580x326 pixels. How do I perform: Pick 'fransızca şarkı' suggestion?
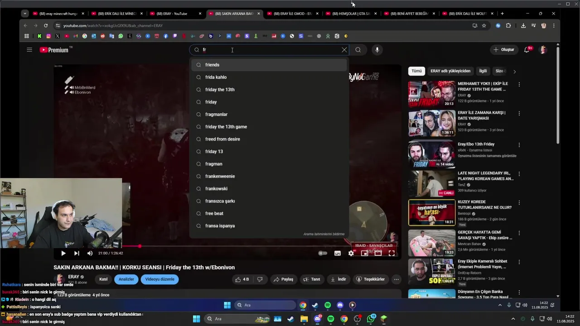[x=269, y=201]
